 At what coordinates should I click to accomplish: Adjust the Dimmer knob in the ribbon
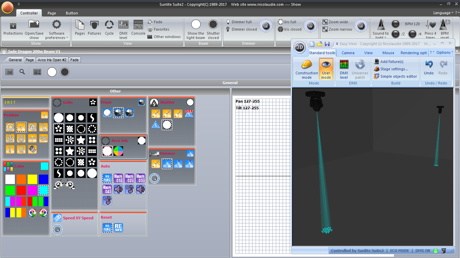(x=266, y=26)
